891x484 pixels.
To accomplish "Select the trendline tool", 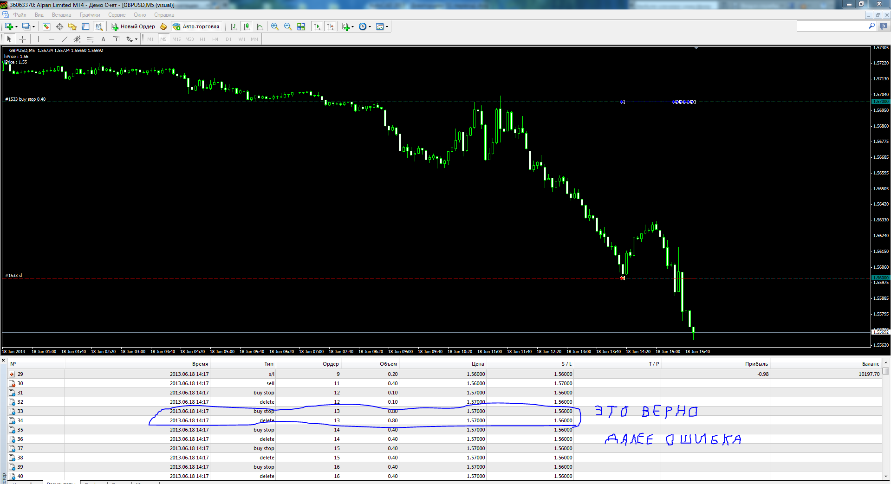I will 65,39.
